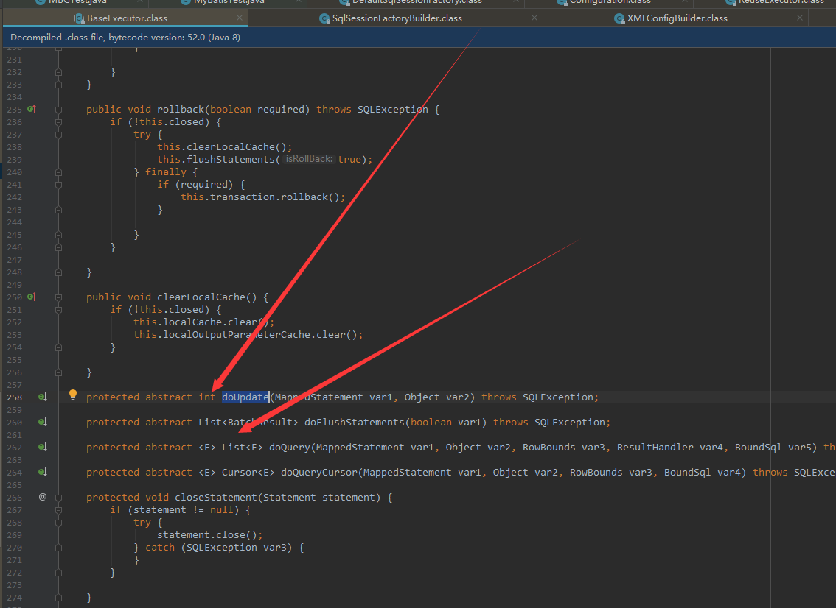836x608 pixels.
Task: Click the fold end marker at line 248
Action: click(59, 272)
